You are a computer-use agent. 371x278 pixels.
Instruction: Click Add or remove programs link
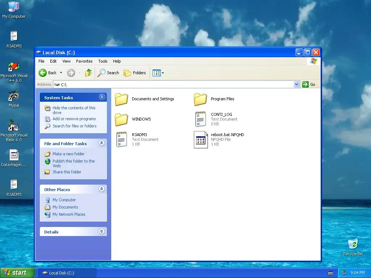[x=74, y=119]
